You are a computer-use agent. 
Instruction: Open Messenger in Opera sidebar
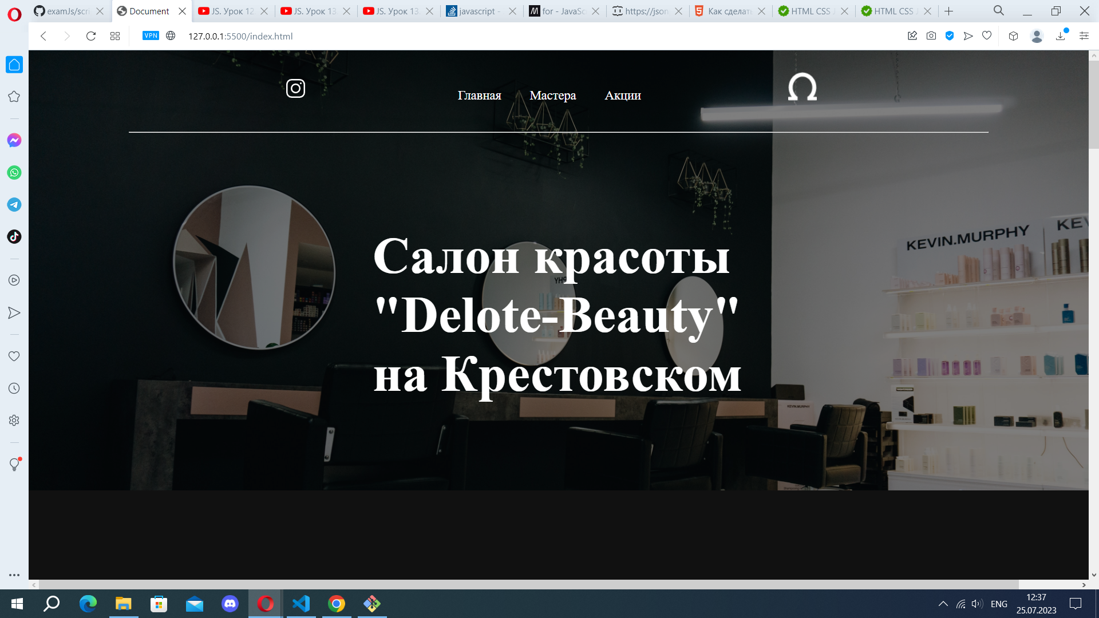14,140
